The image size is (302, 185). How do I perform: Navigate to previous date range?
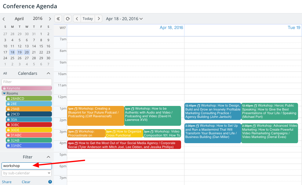pos(77,19)
